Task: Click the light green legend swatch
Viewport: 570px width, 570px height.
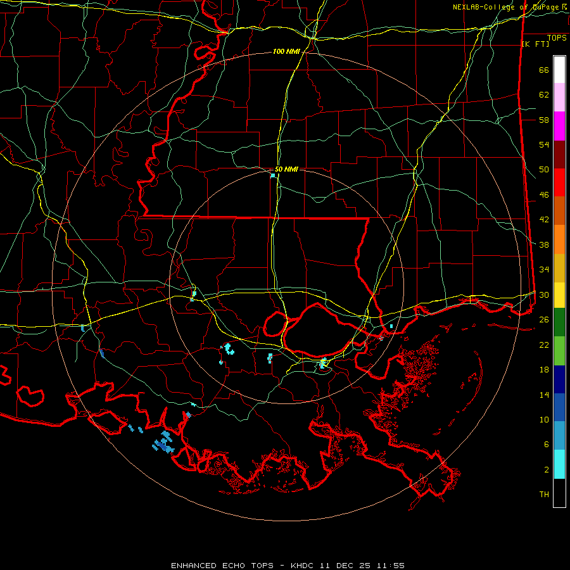Action: pos(559,351)
